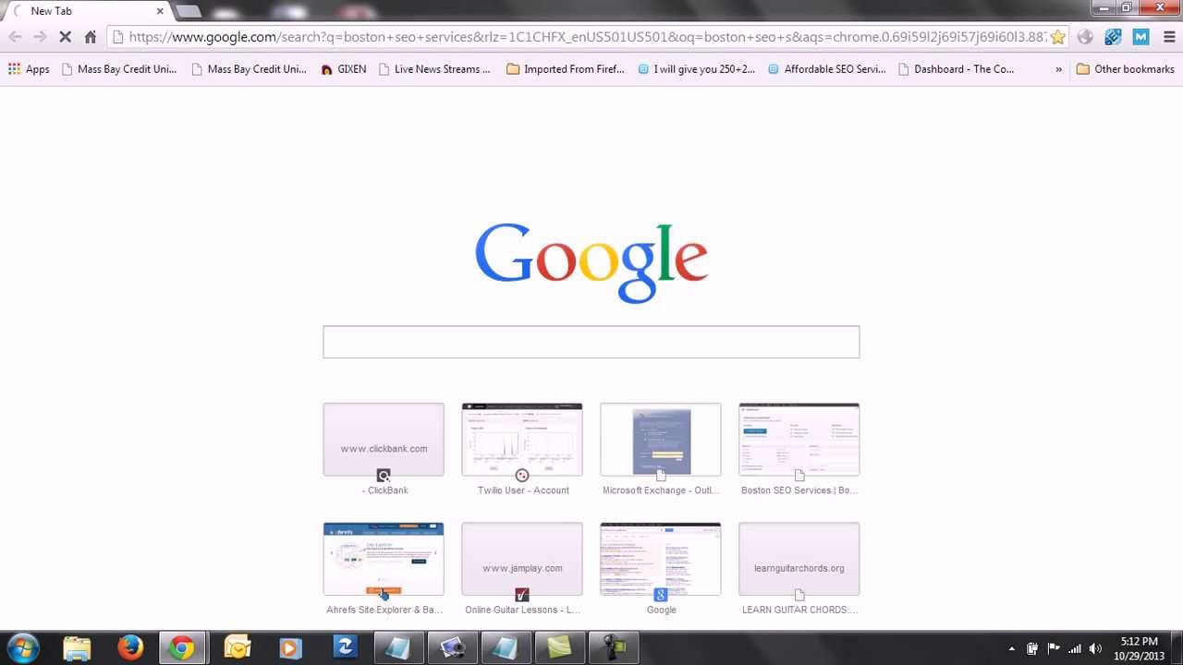
Task: Show hidden system tray icons
Action: (1011, 648)
